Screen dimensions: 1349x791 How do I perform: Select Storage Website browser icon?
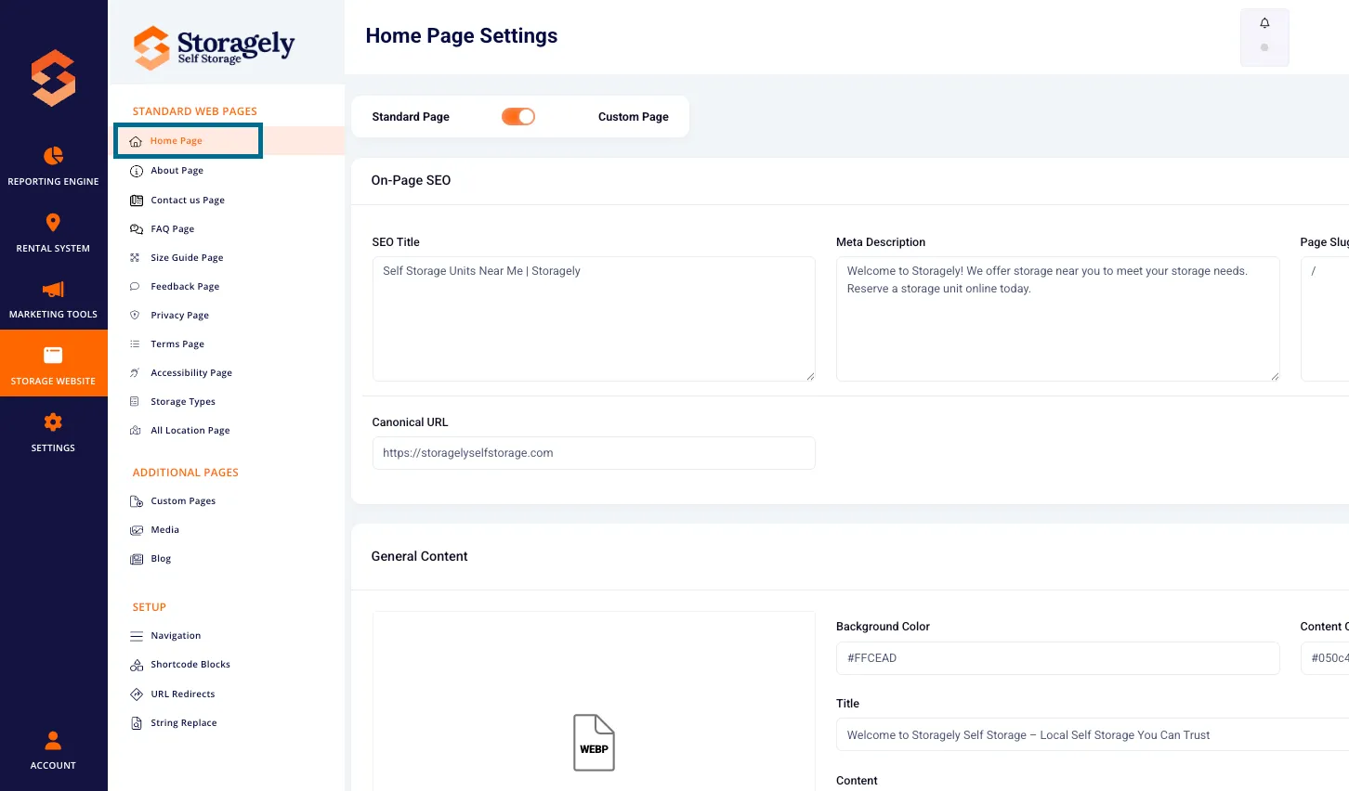pyautogui.click(x=53, y=355)
